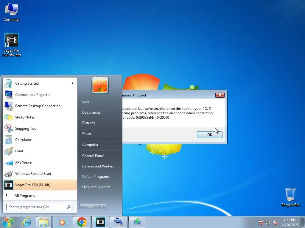Click the network icon in system tray

(268, 222)
